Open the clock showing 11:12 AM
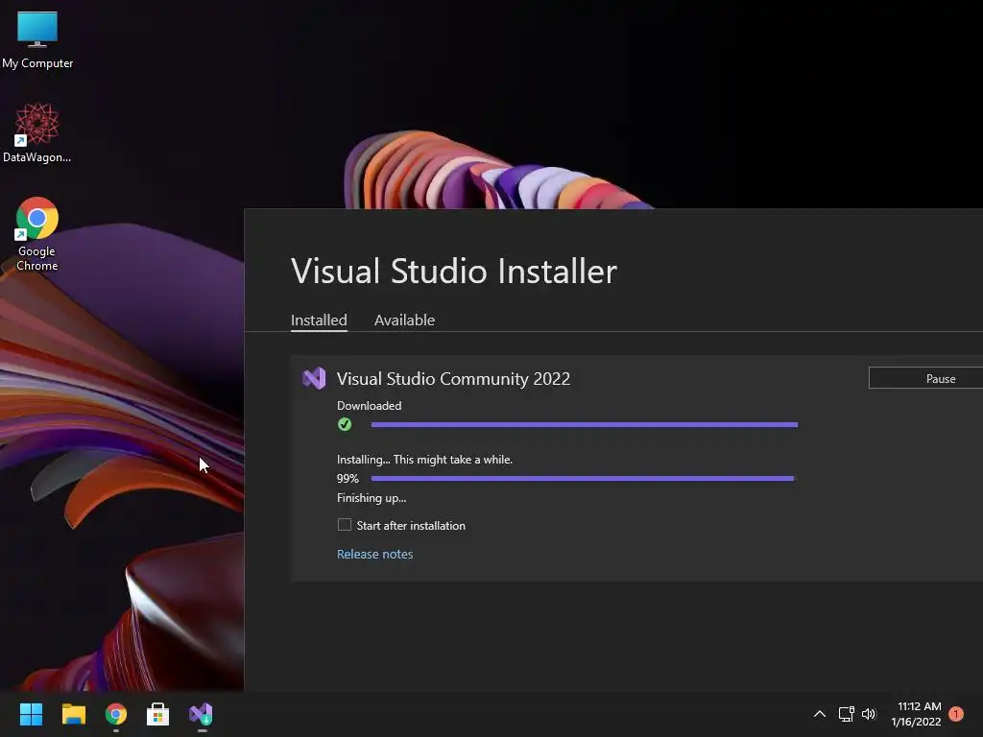The width and height of the screenshot is (983, 737). click(917, 714)
